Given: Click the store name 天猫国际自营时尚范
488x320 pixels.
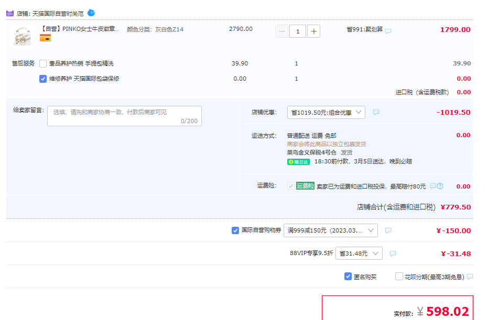Looking at the screenshot, I should [58, 14].
